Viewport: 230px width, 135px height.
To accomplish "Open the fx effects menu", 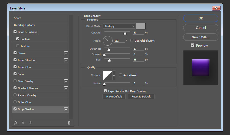I will (16, 123).
